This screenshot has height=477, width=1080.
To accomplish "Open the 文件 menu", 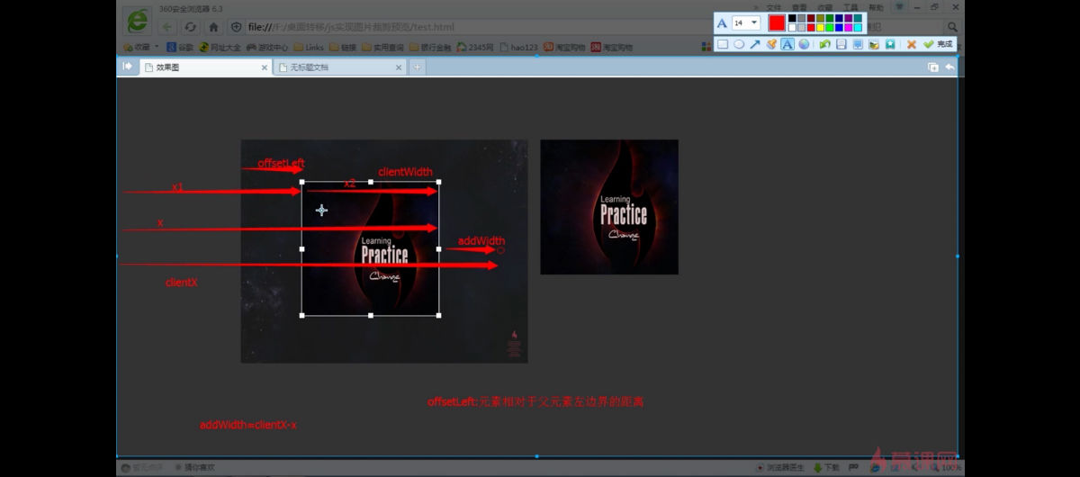I will click(x=773, y=7).
